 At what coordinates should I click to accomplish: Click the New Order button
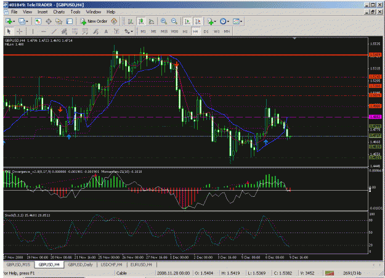(x=94, y=22)
